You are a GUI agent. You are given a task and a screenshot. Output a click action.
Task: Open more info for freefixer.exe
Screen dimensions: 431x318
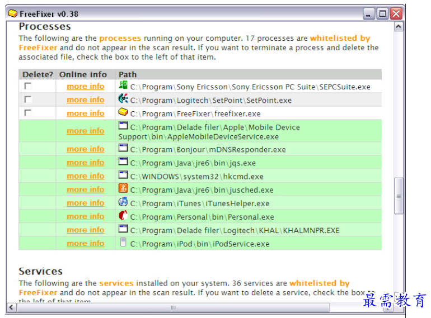tap(86, 113)
